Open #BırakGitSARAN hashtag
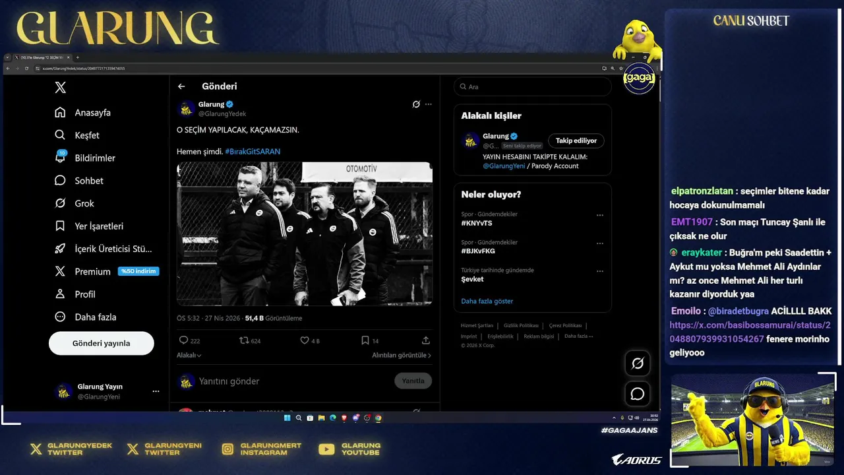 [253, 151]
